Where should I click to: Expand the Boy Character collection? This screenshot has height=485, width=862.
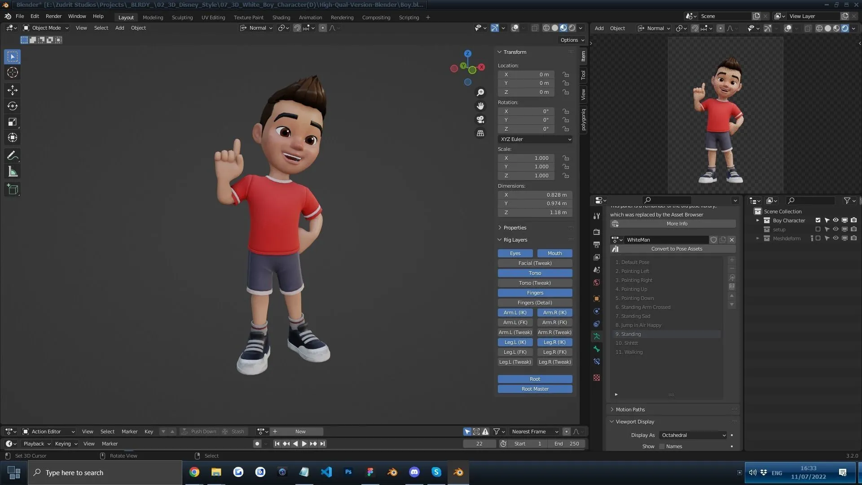pos(757,220)
